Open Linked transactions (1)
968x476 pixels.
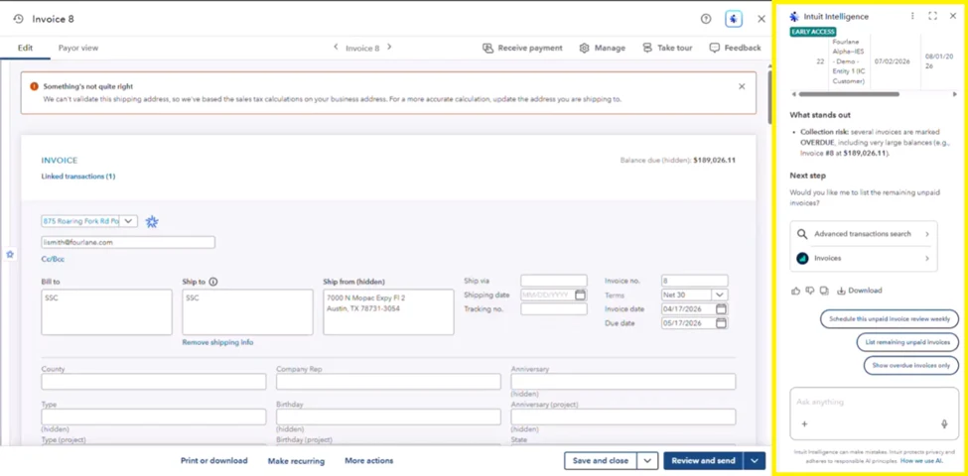point(78,177)
